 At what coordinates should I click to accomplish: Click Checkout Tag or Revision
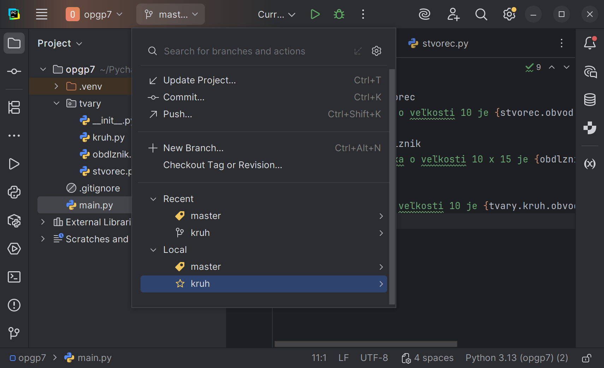point(223,165)
